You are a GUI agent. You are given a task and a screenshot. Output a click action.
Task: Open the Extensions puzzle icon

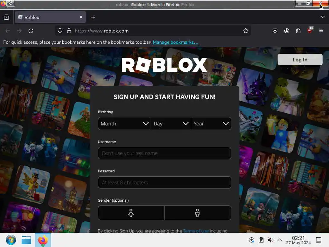click(x=298, y=31)
